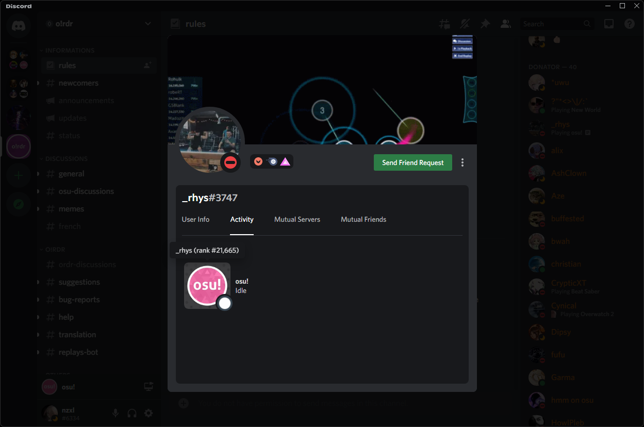Screen dimensions: 644x427
Task: Open the inbox icon
Action: (609, 24)
